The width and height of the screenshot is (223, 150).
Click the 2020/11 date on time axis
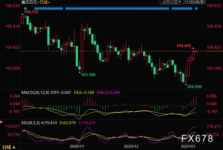click(77, 146)
